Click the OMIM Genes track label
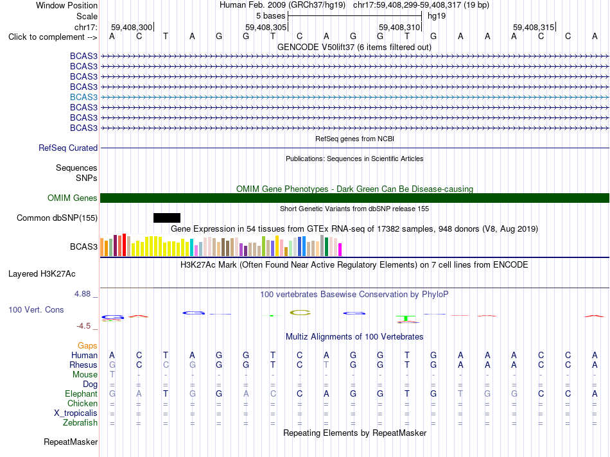 [72, 198]
